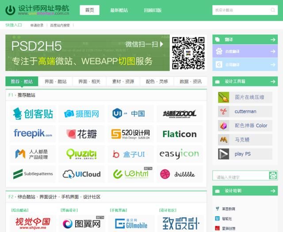Open the 花瓣 logo tile
The height and width of the screenshot is (232, 283).
click(81, 134)
